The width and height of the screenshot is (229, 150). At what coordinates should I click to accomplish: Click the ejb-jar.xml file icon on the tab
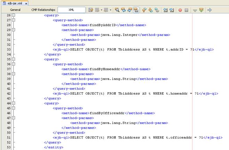click(x=5, y=3)
